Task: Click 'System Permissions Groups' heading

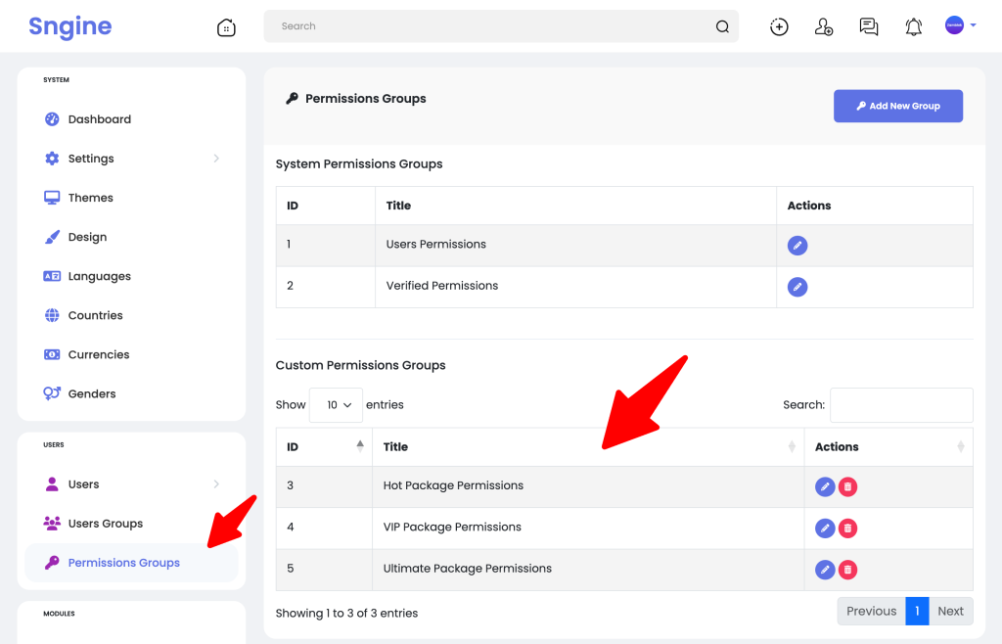Action: tap(358, 164)
